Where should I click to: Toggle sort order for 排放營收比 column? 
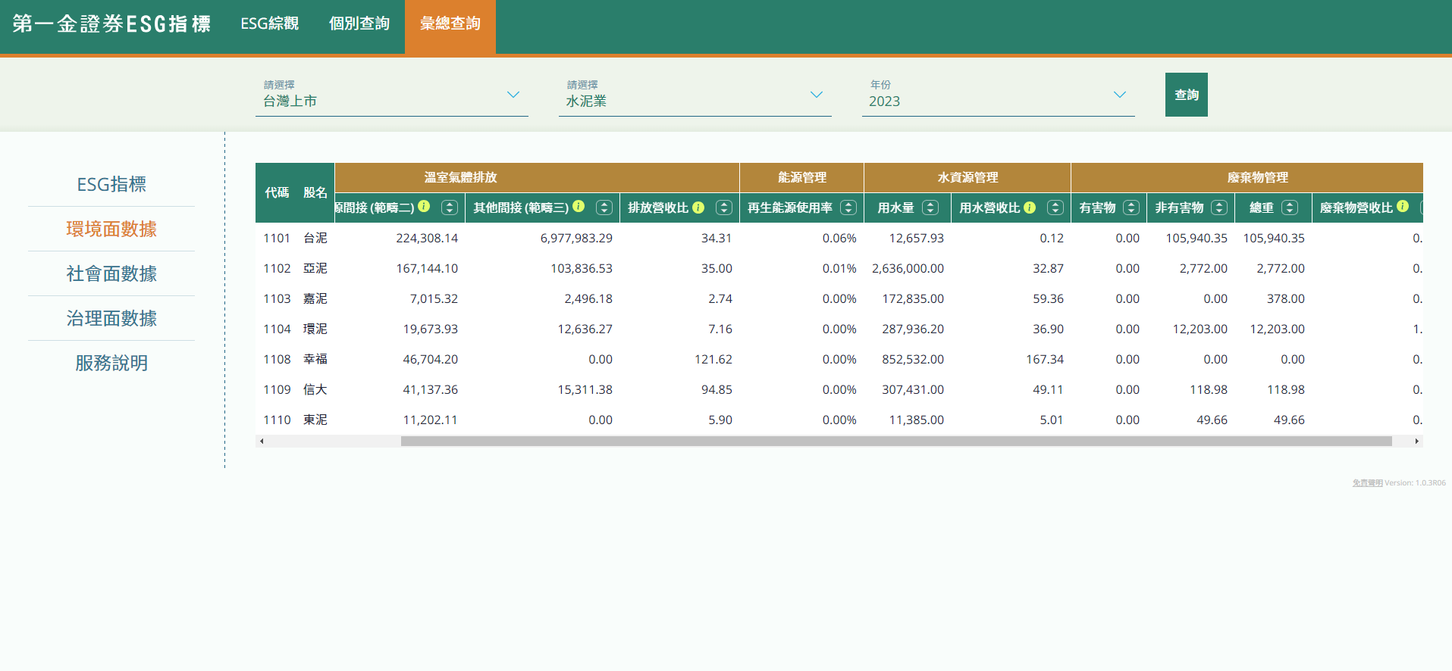(724, 208)
